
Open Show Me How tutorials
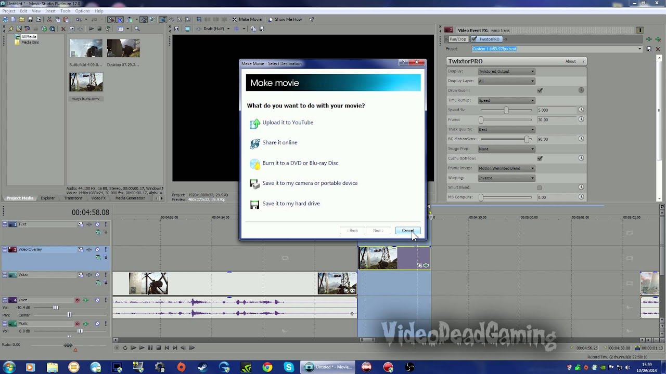pos(284,19)
